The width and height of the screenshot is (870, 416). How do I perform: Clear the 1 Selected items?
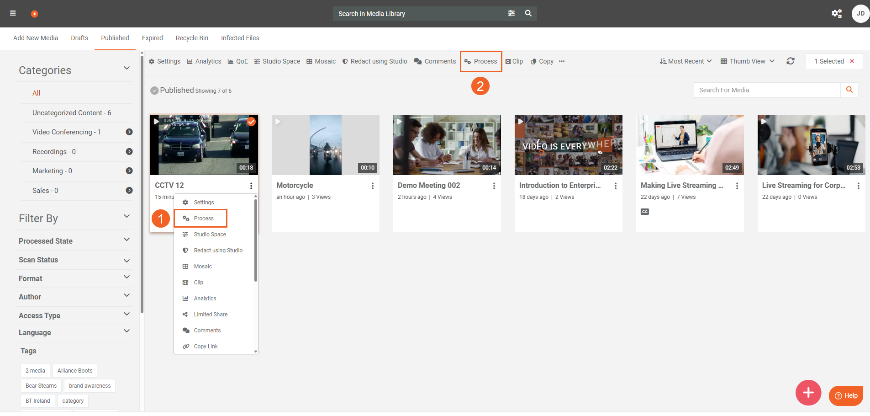pyautogui.click(x=852, y=61)
